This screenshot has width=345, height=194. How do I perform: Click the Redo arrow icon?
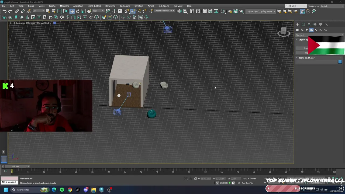point(10,11)
